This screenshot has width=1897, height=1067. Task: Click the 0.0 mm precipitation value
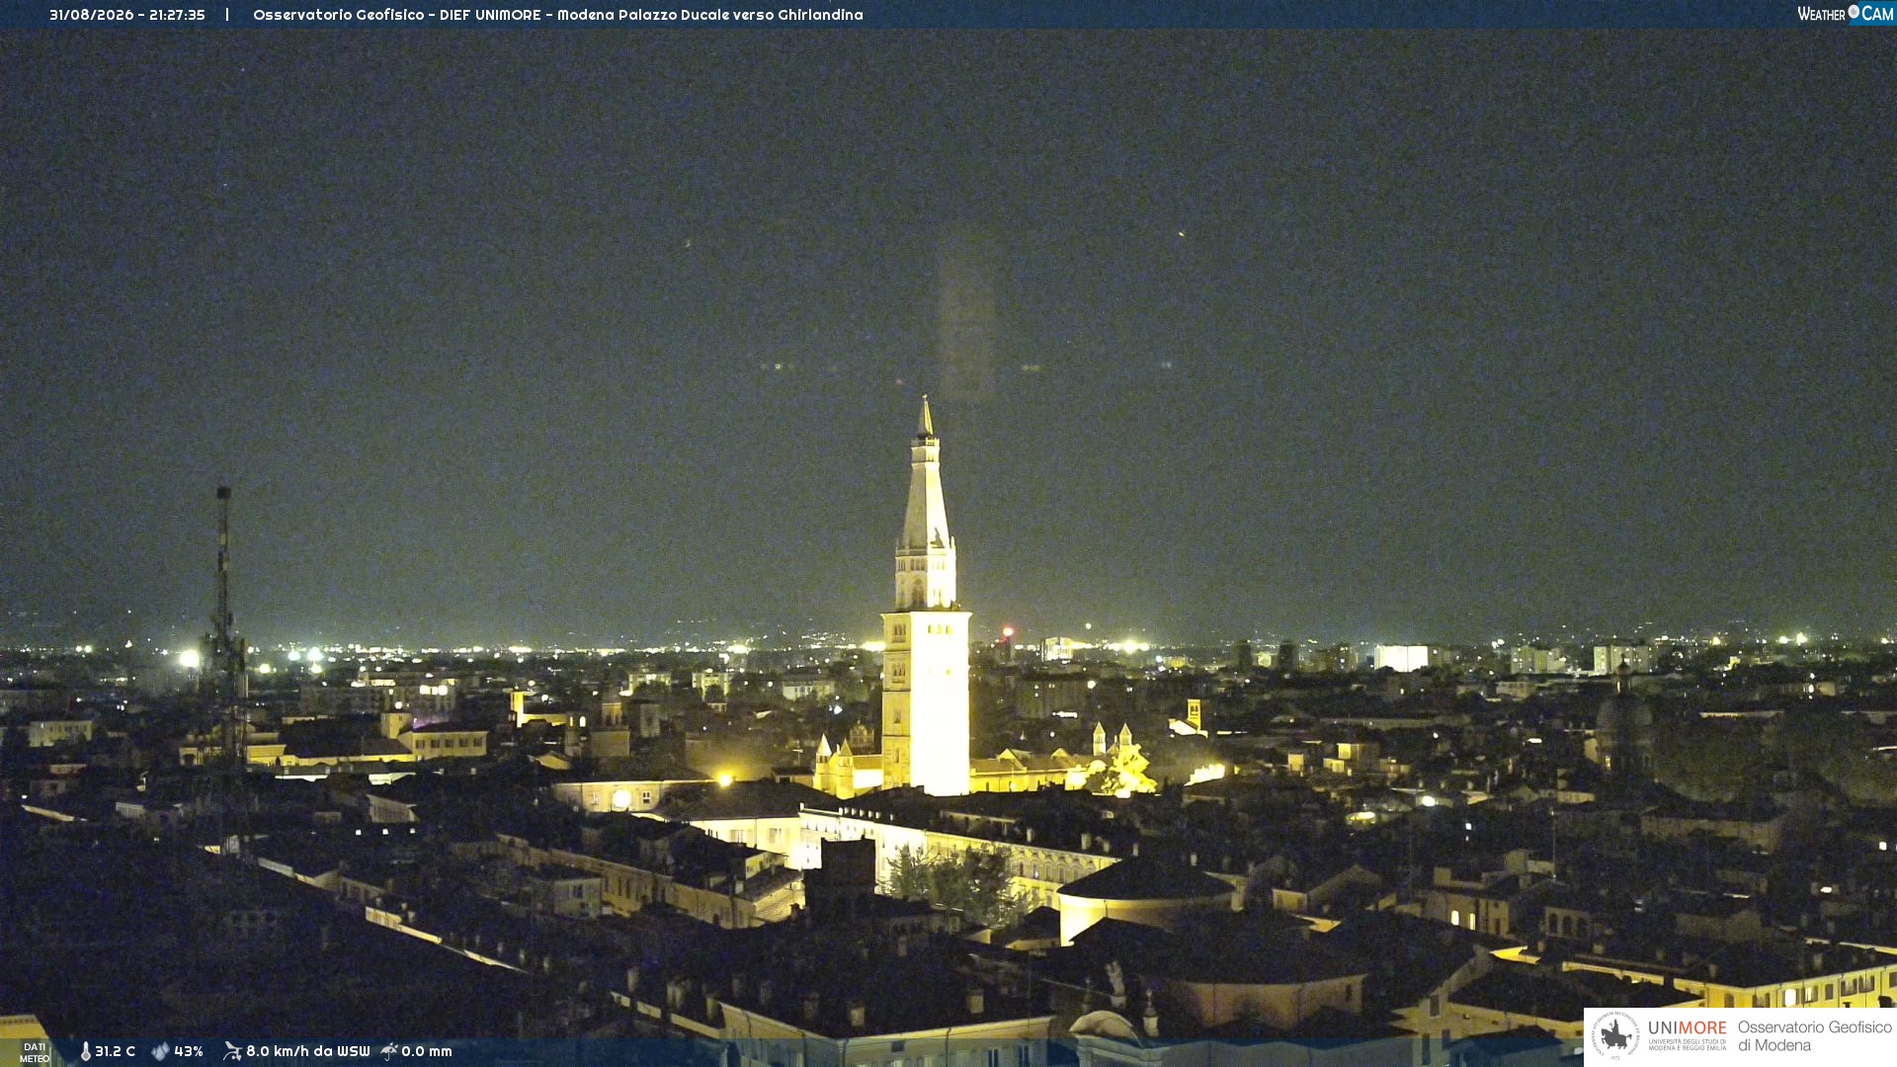click(x=427, y=1051)
